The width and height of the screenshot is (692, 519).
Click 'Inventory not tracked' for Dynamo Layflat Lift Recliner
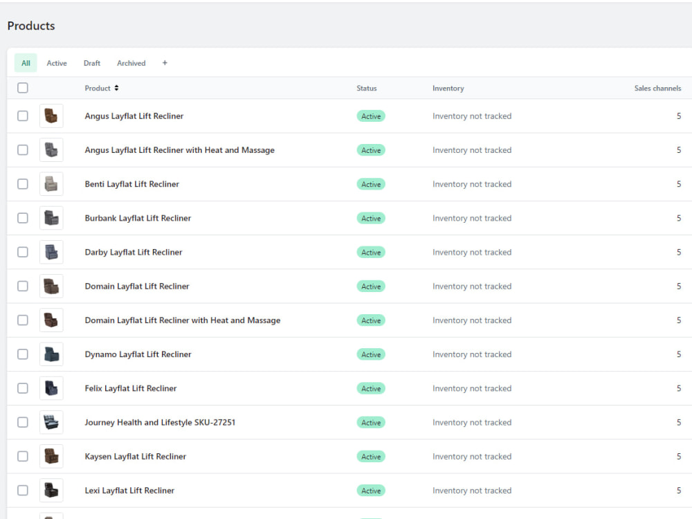[x=472, y=354]
